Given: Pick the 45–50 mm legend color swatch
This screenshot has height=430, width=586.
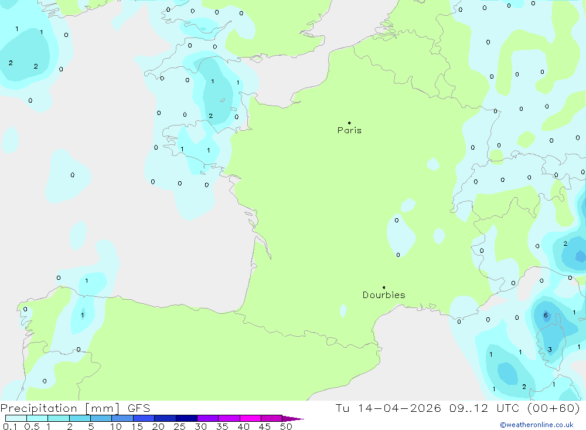Looking at the screenshot, I should [272, 418].
